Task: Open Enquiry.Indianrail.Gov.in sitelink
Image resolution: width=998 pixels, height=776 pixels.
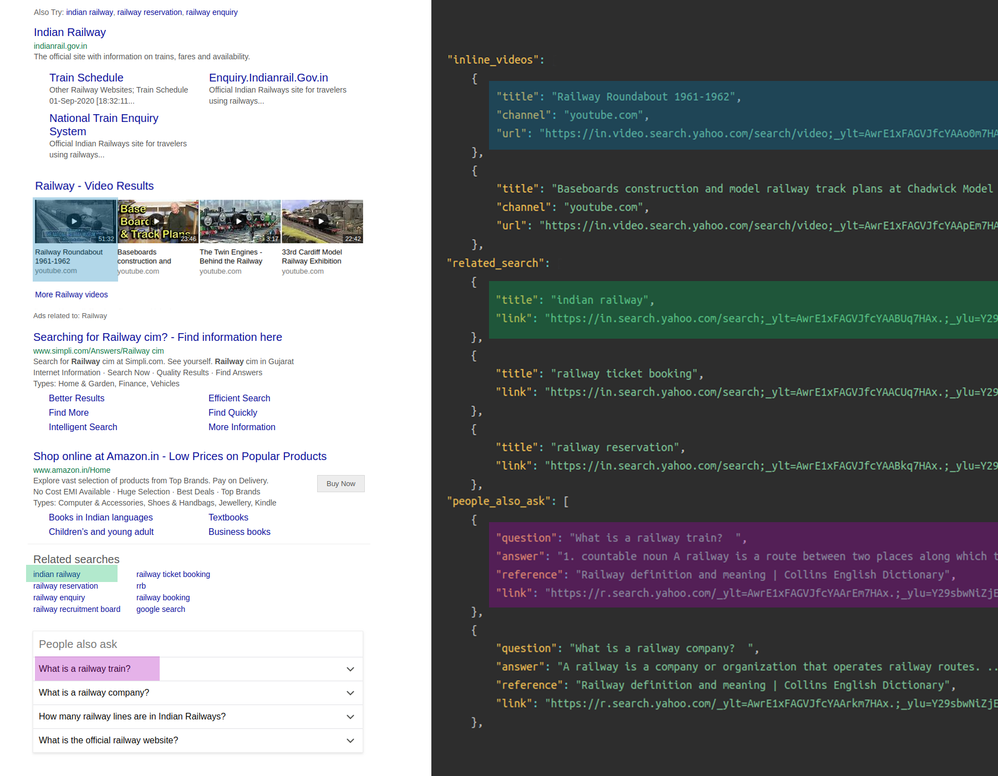Action: (x=268, y=78)
